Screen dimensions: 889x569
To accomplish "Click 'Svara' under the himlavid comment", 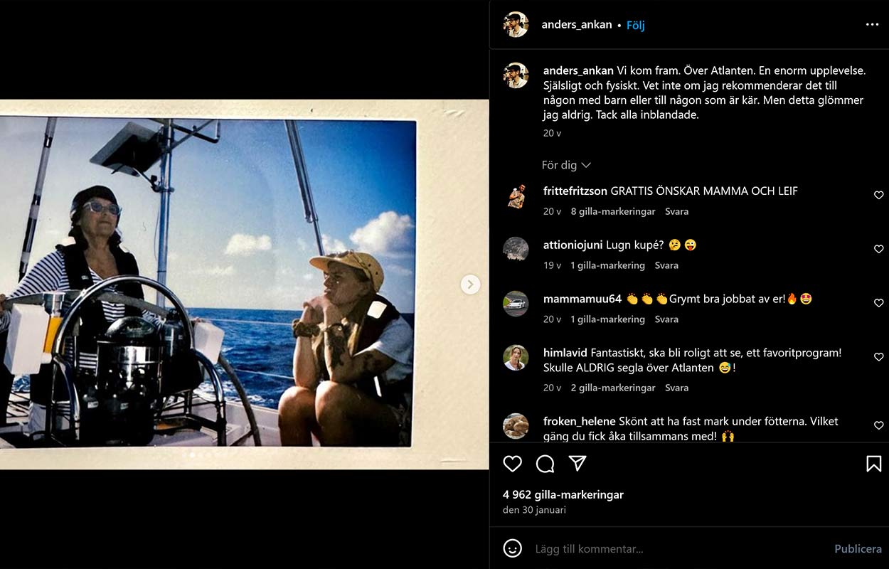I will point(676,388).
